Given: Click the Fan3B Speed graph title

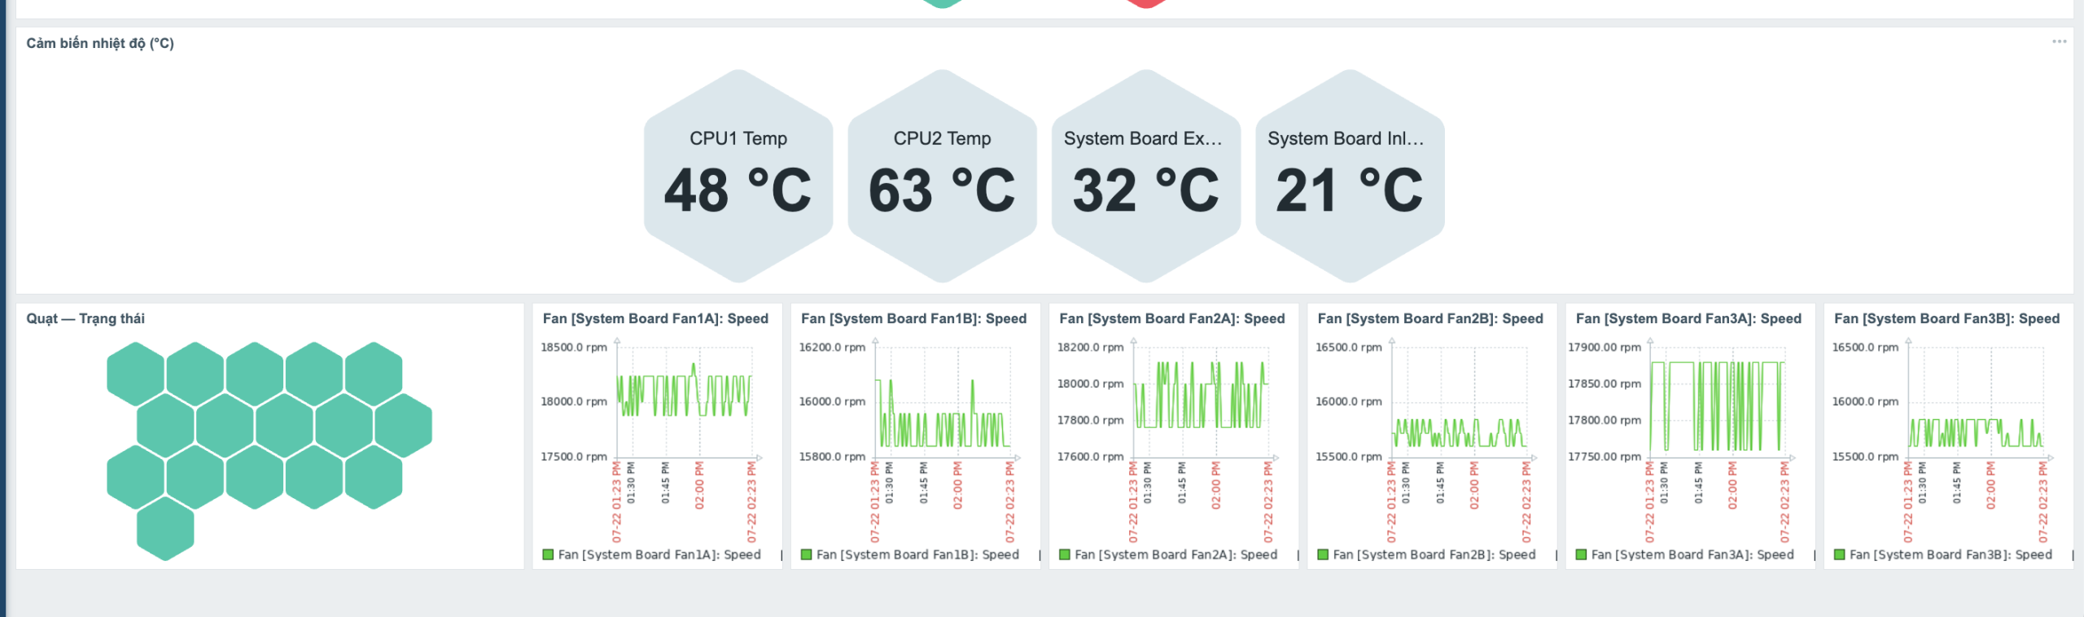Looking at the screenshot, I should coord(1946,318).
